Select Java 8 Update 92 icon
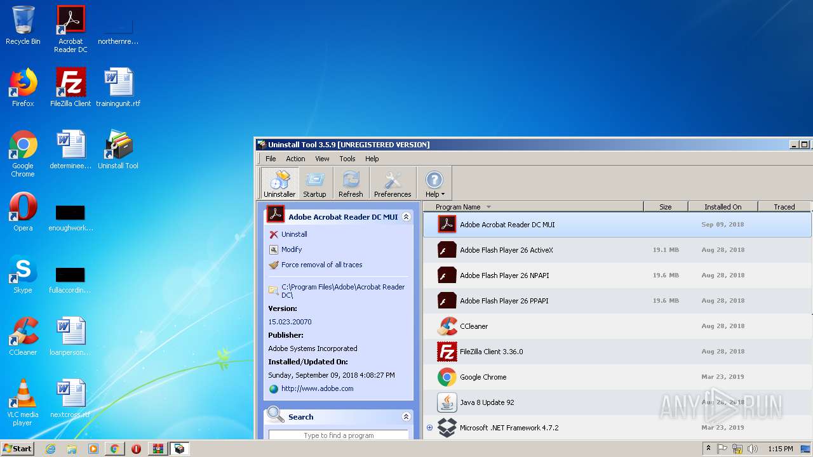 pyautogui.click(x=447, y=402)
